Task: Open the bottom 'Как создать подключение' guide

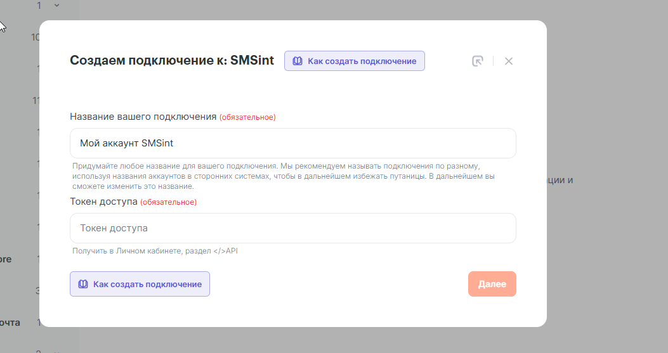Action: 140,284
